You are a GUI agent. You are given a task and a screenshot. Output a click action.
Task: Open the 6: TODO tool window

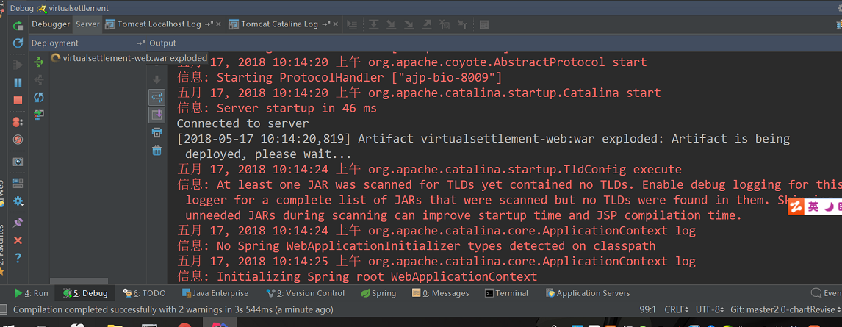(145, 293)
